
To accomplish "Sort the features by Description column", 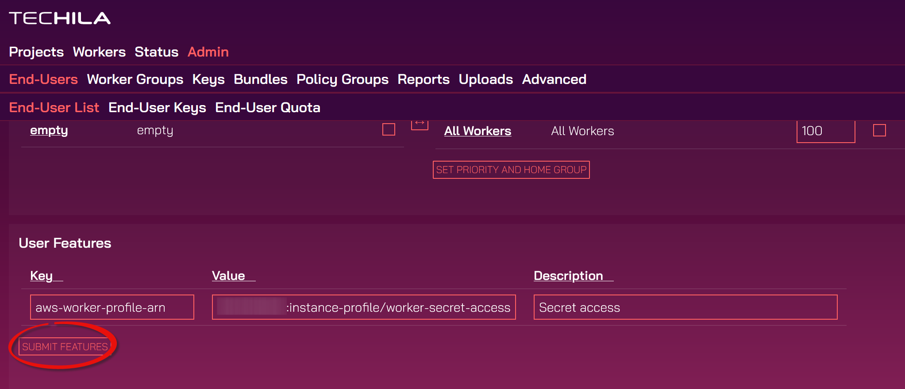I will [568, 276].
